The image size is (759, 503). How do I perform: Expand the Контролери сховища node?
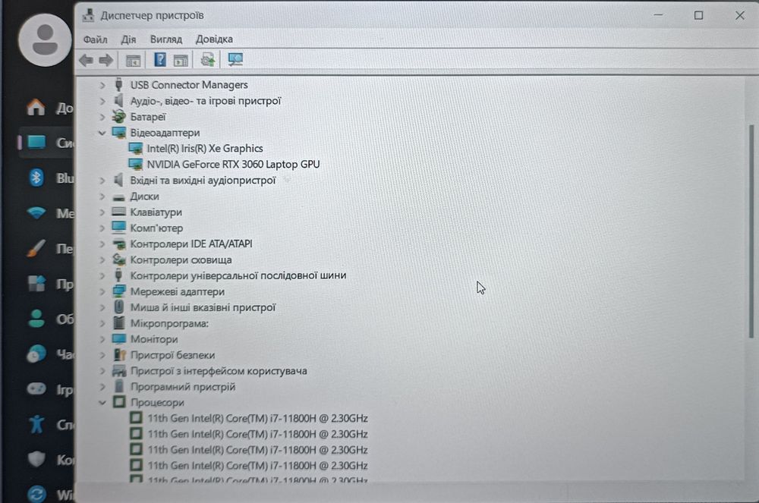pyautogui.click(x=102, y=259)
